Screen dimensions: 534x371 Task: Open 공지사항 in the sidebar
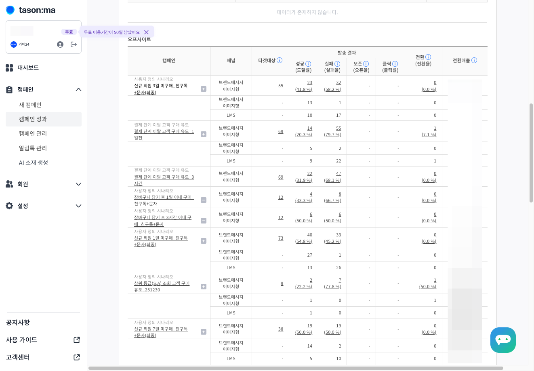(18, 323)
